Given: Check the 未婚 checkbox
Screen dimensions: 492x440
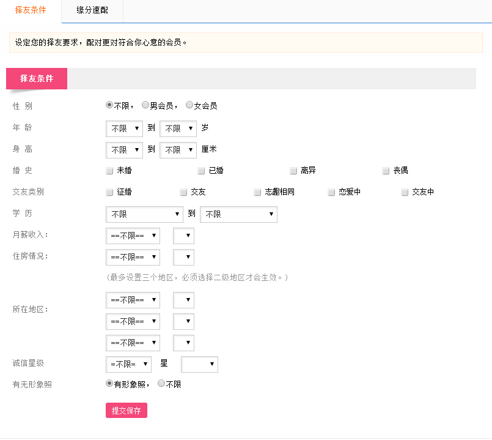Looking at the screenshot, I should (x=109, y=171).
